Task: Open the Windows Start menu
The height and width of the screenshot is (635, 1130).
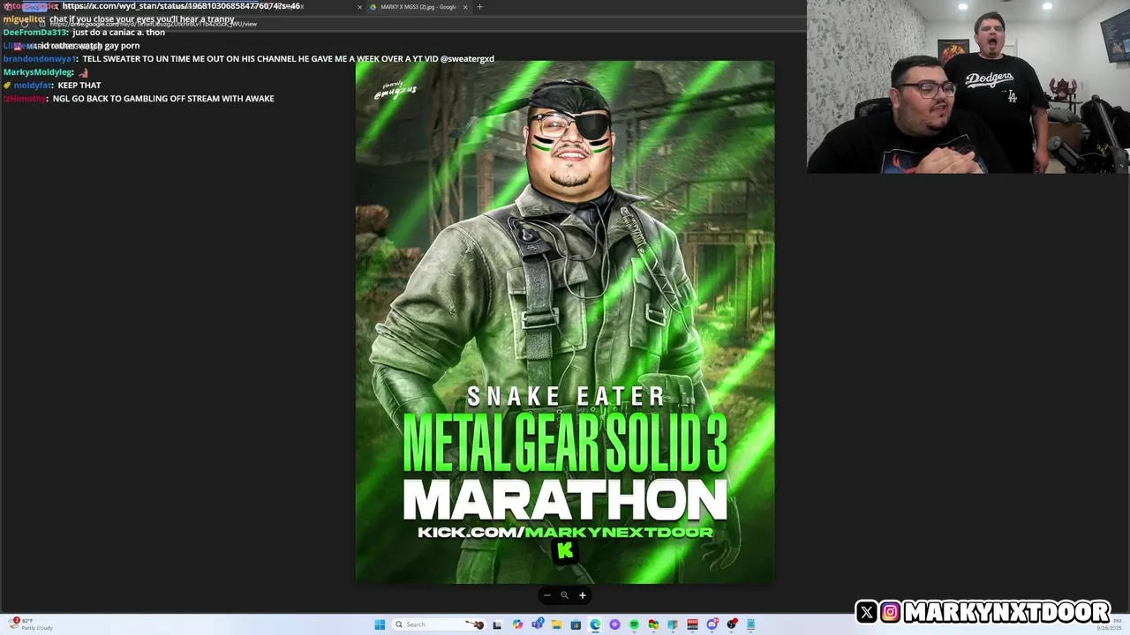Action: (380, 624)
